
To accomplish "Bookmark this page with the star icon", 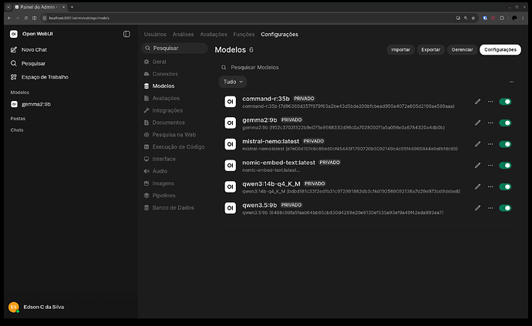I will tap(473, 18).
